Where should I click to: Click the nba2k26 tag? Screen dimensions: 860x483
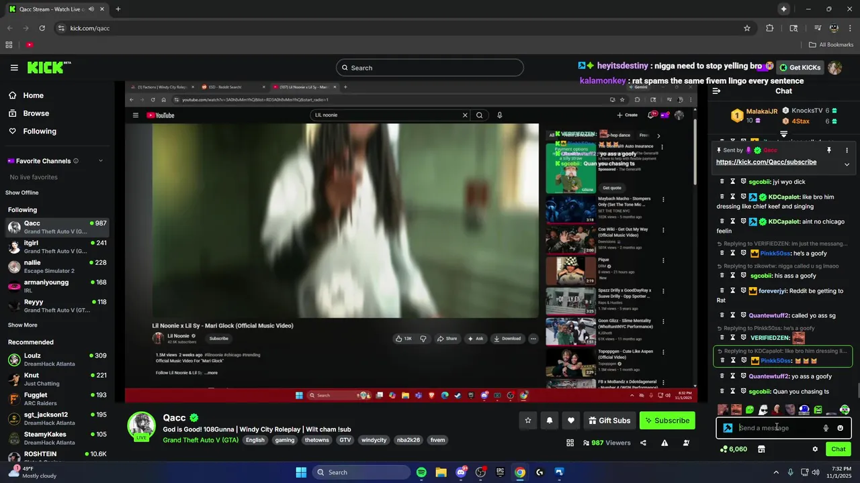(x=408, y=440)
